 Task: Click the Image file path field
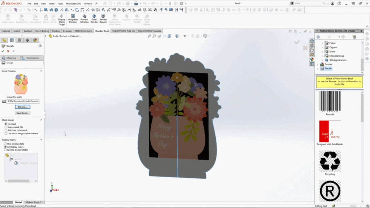click(x=23, y=101)
